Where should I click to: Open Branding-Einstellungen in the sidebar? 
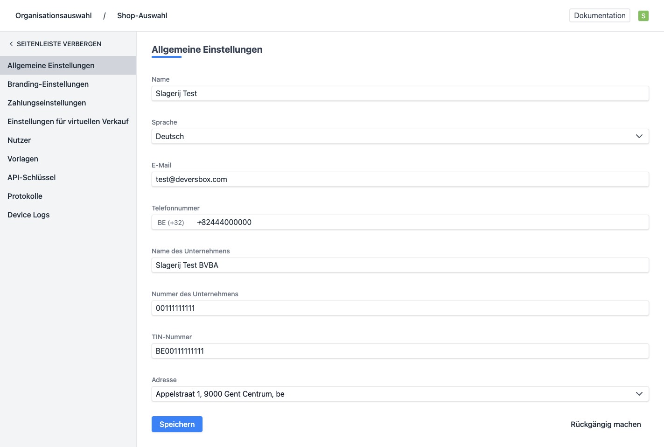tap(48, 84)
